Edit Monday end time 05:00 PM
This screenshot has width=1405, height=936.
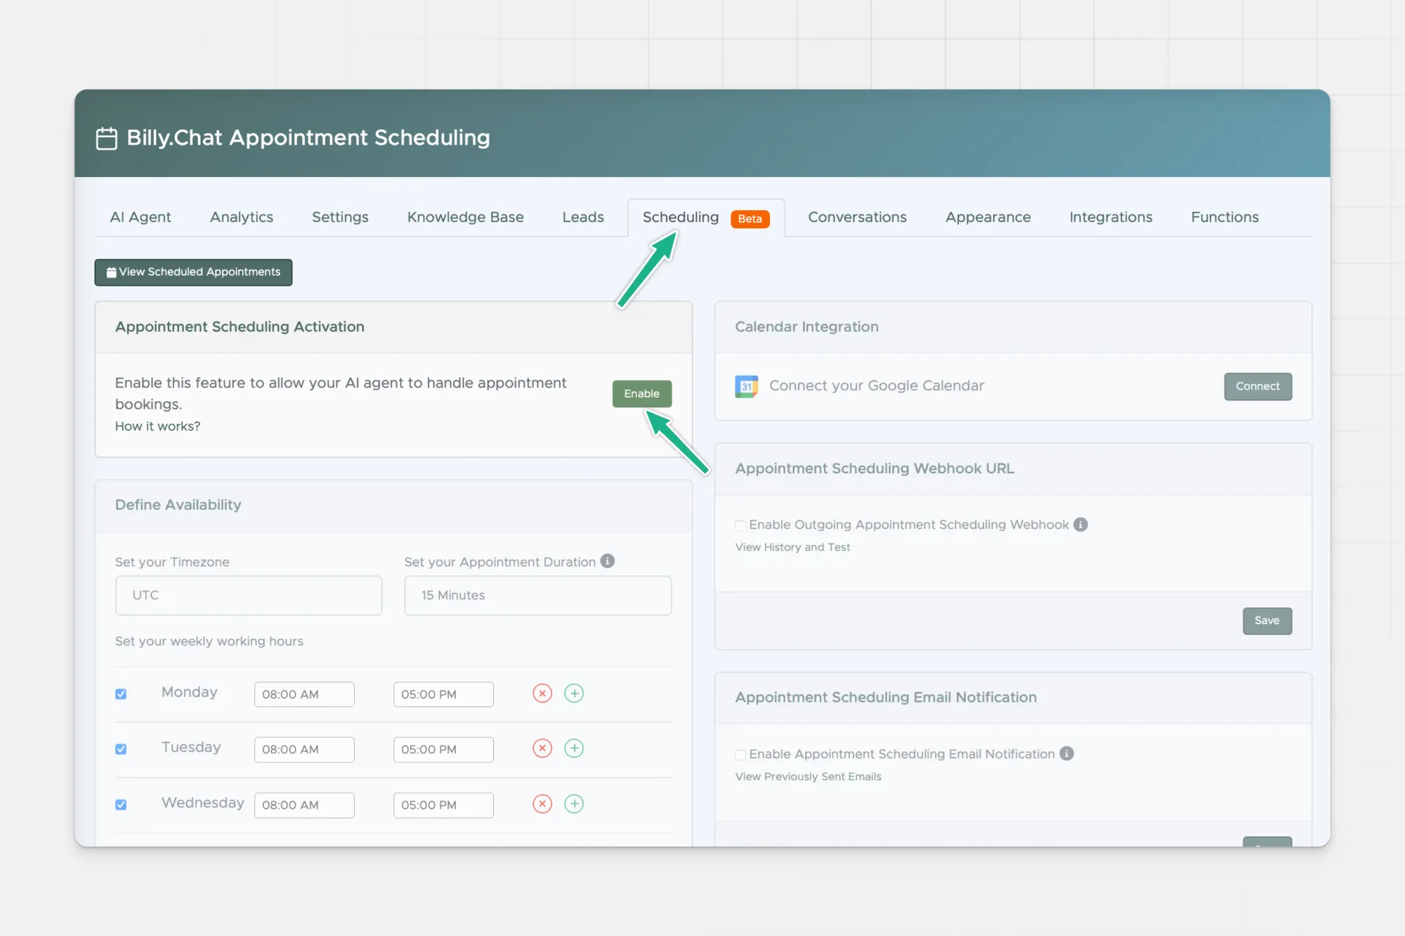pyautogui.click(x=443, y=694)
